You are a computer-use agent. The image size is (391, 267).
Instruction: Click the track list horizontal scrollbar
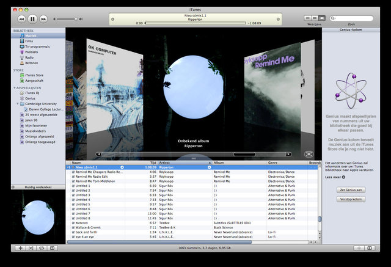tap(159, 242)
